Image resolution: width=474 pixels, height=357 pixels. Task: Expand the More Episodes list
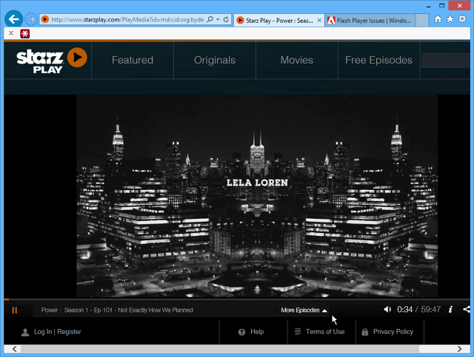pyautogui.click(x=304, y=310)
